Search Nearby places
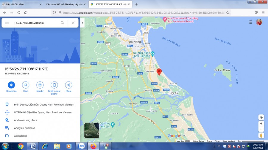268x150 pixels. click(x=40, y=87)
